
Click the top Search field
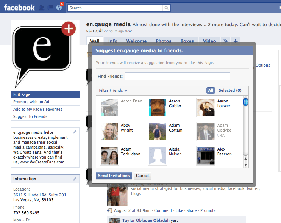click(115, 8)
